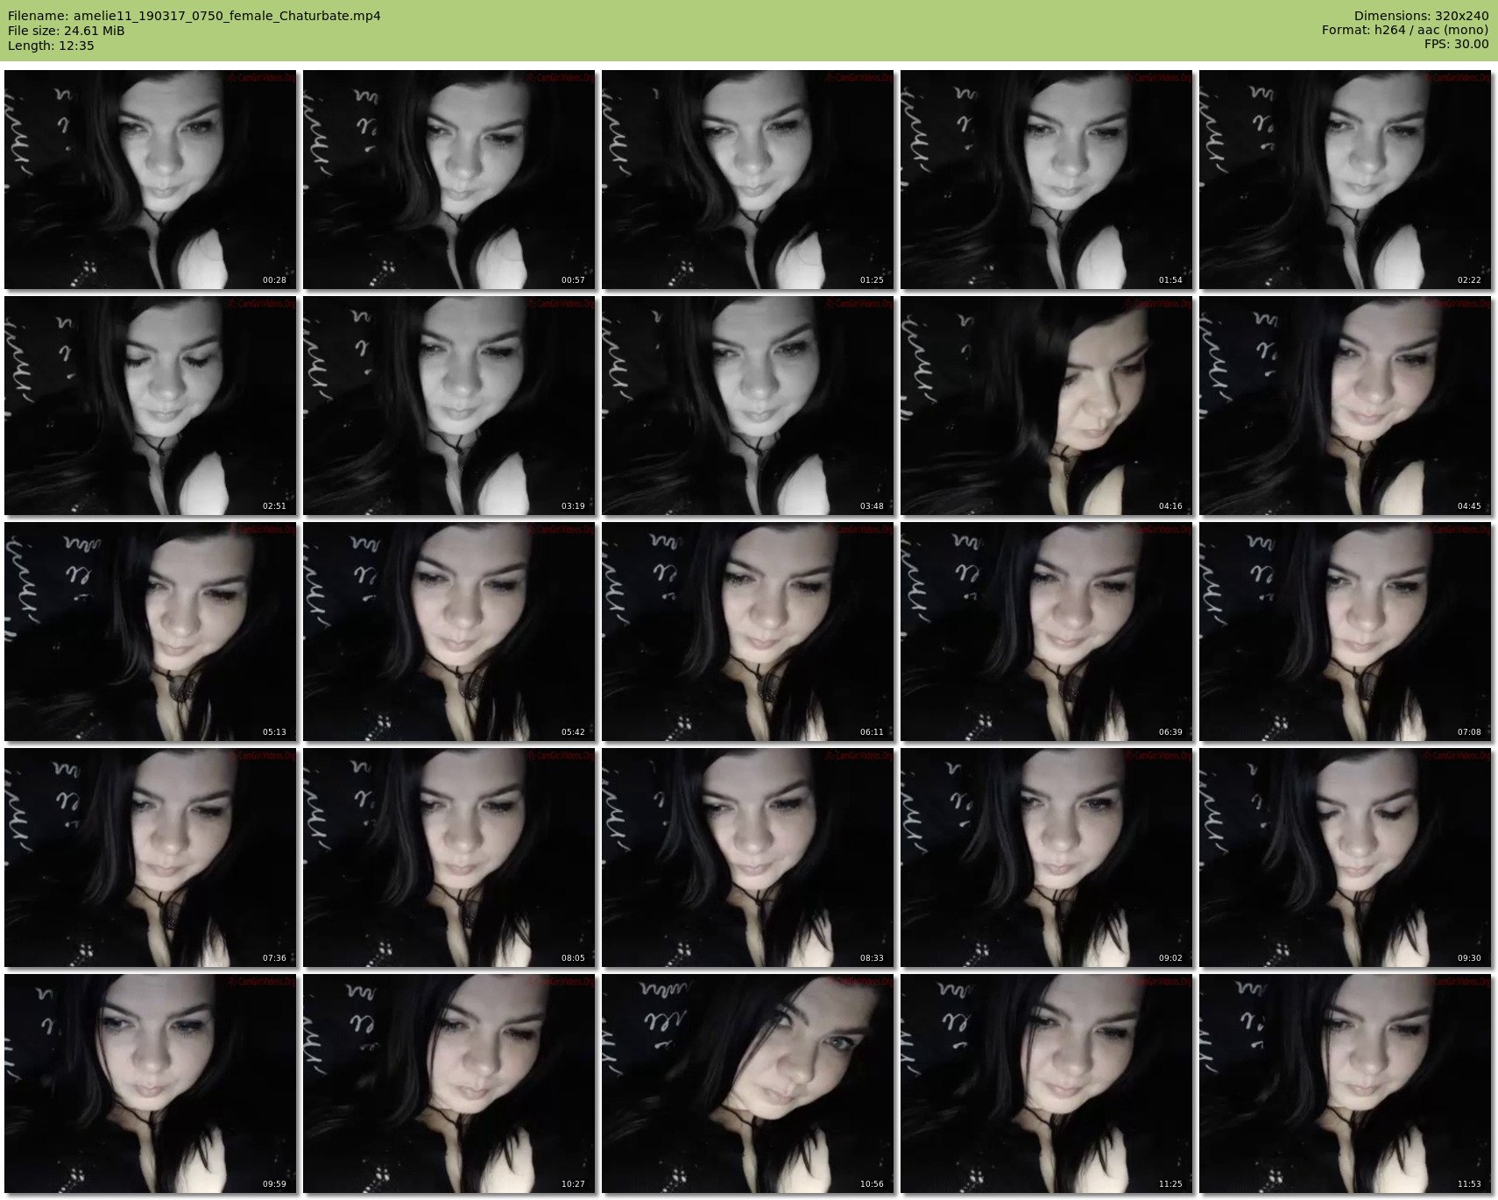The image size is (1498, 1200).
Task: Choose the frame timestamped 02:22
Action: pos(1346,180)
